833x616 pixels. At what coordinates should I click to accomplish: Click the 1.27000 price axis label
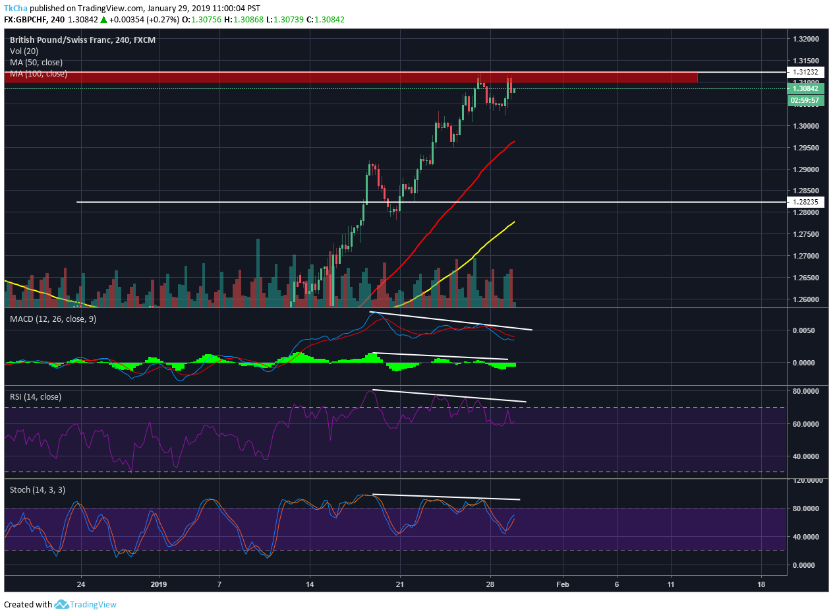pyautogui.click(x=806, y=256)
